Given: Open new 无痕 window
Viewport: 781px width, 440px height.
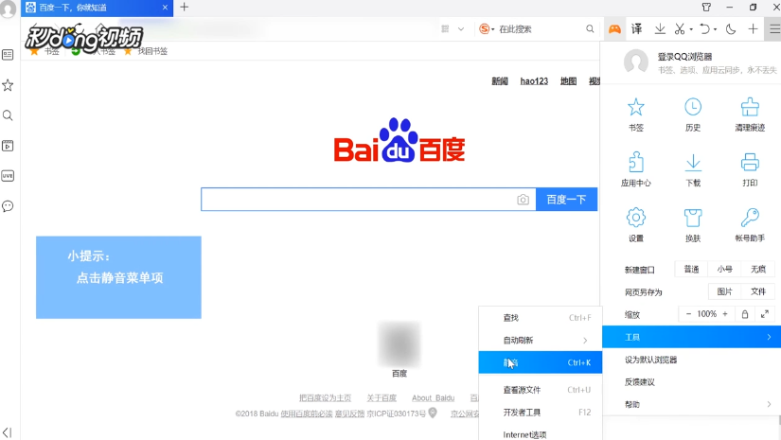Looking at the screenshot, I should (x=758, y=270).
